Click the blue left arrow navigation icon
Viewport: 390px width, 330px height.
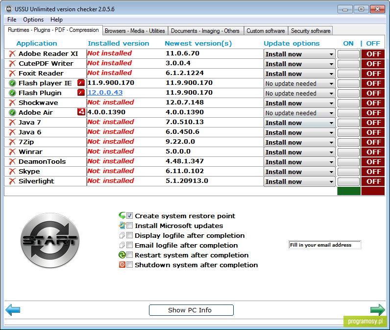pos(13,310)
